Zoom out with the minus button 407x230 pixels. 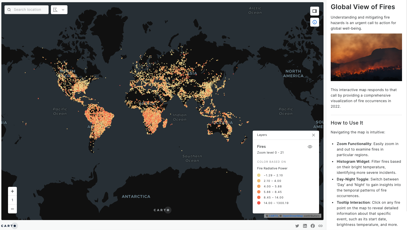pyautogui.click(x=12, y=209)
